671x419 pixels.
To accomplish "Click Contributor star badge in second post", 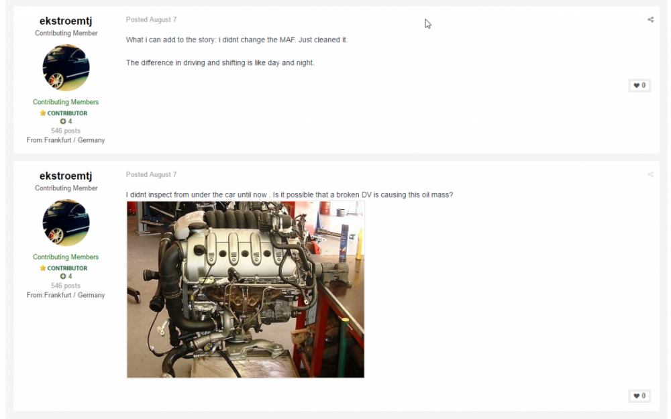I will (x=63, y=268).
